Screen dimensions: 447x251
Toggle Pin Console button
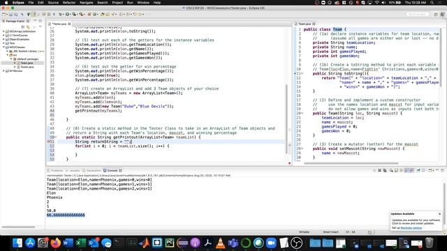(x=418, y=170)
